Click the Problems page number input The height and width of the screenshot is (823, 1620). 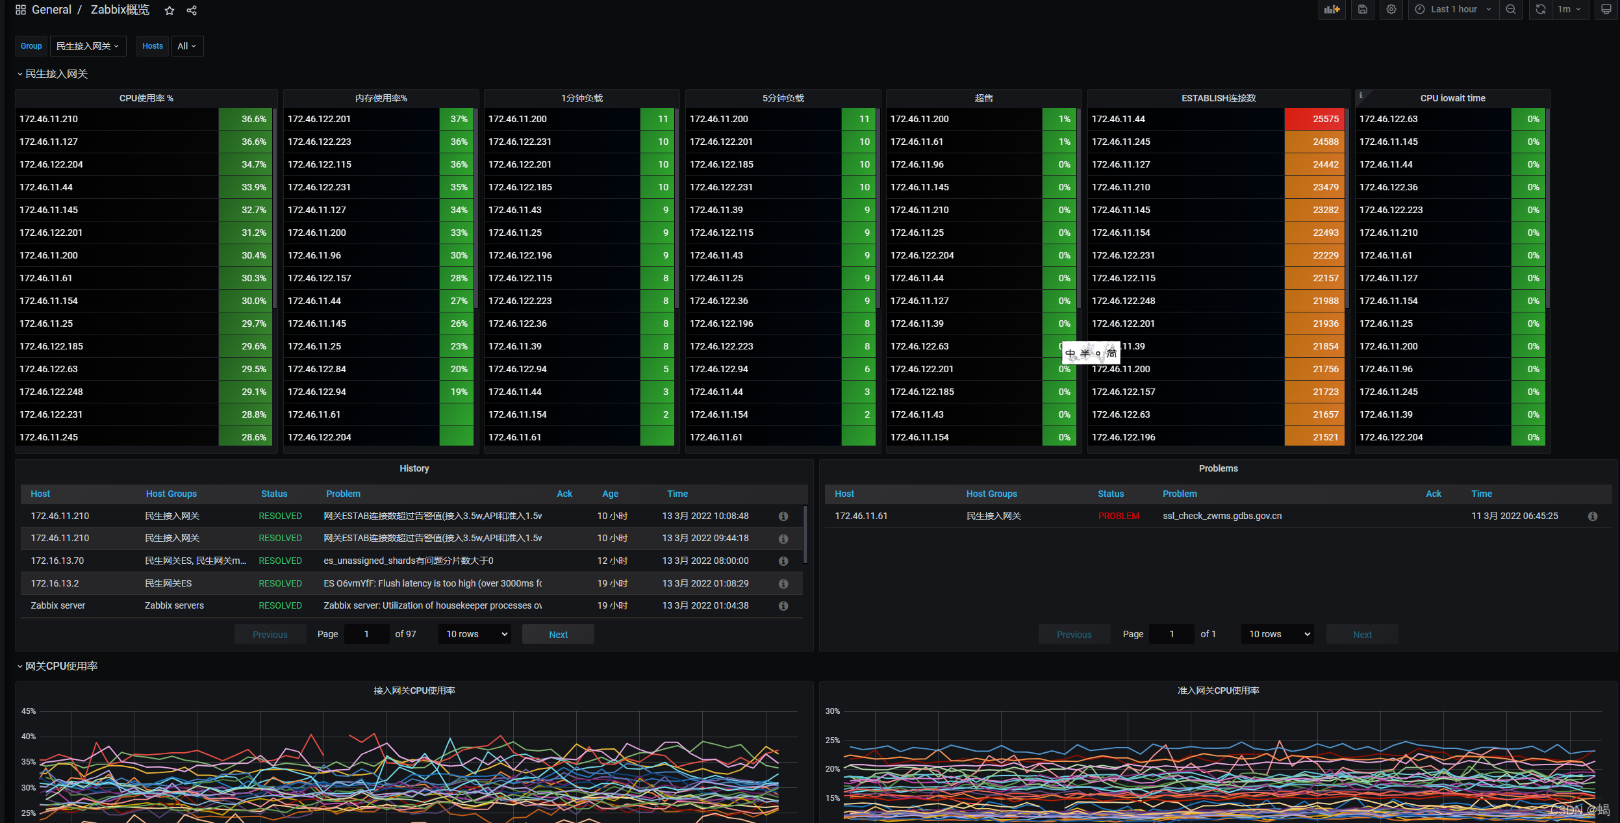tap(1172, 634)
